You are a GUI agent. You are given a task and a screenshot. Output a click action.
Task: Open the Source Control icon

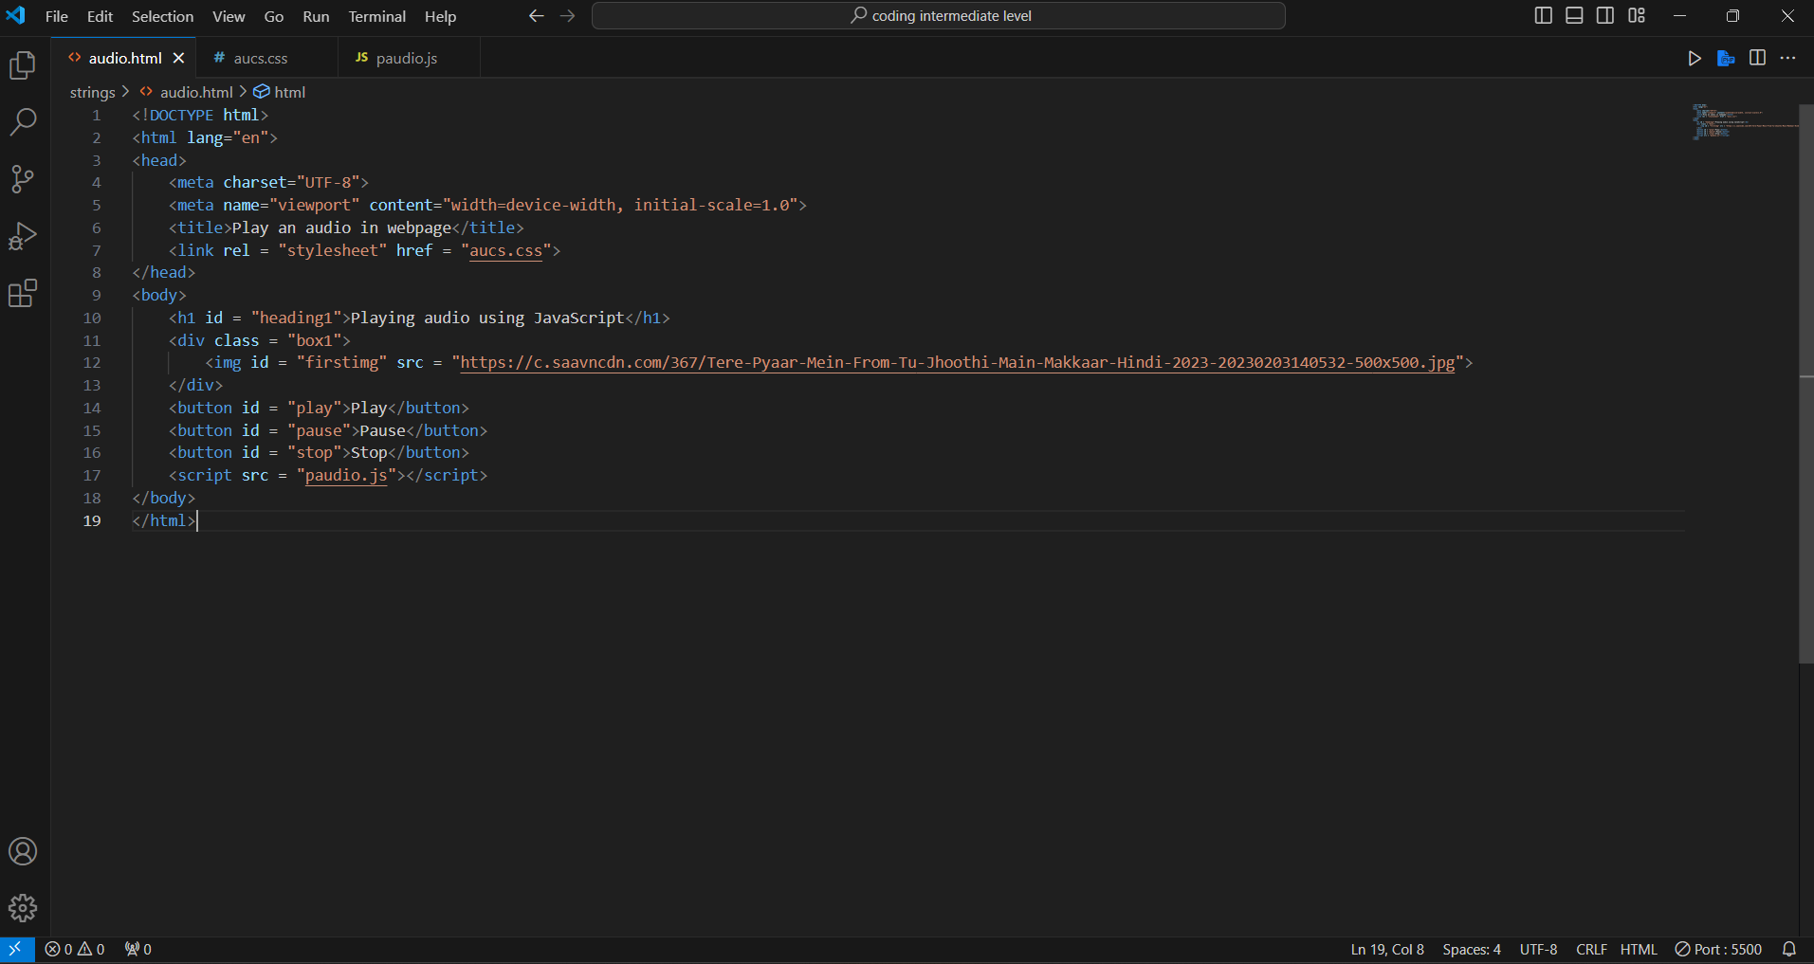tap(22, 179)
